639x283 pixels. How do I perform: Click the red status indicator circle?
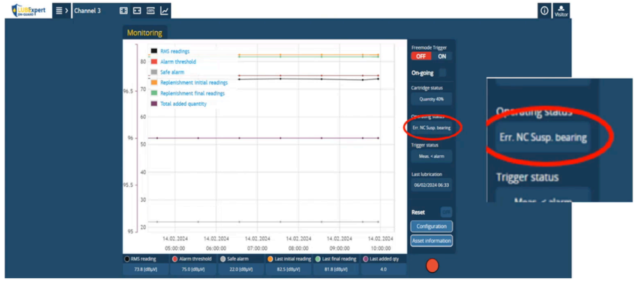pyautogui.click(x=432, y=266)
